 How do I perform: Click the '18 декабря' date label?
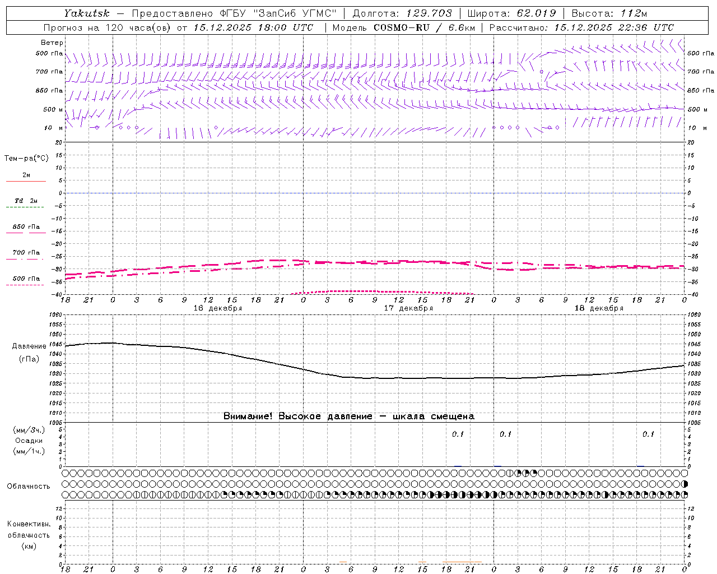click(x=599, y=308)
